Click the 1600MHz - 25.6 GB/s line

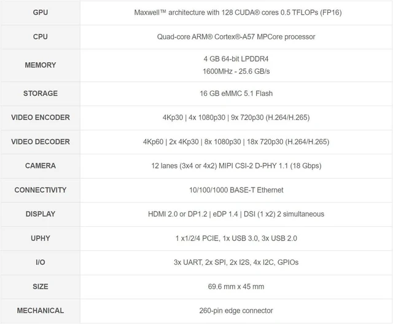[x=236, y=71]
